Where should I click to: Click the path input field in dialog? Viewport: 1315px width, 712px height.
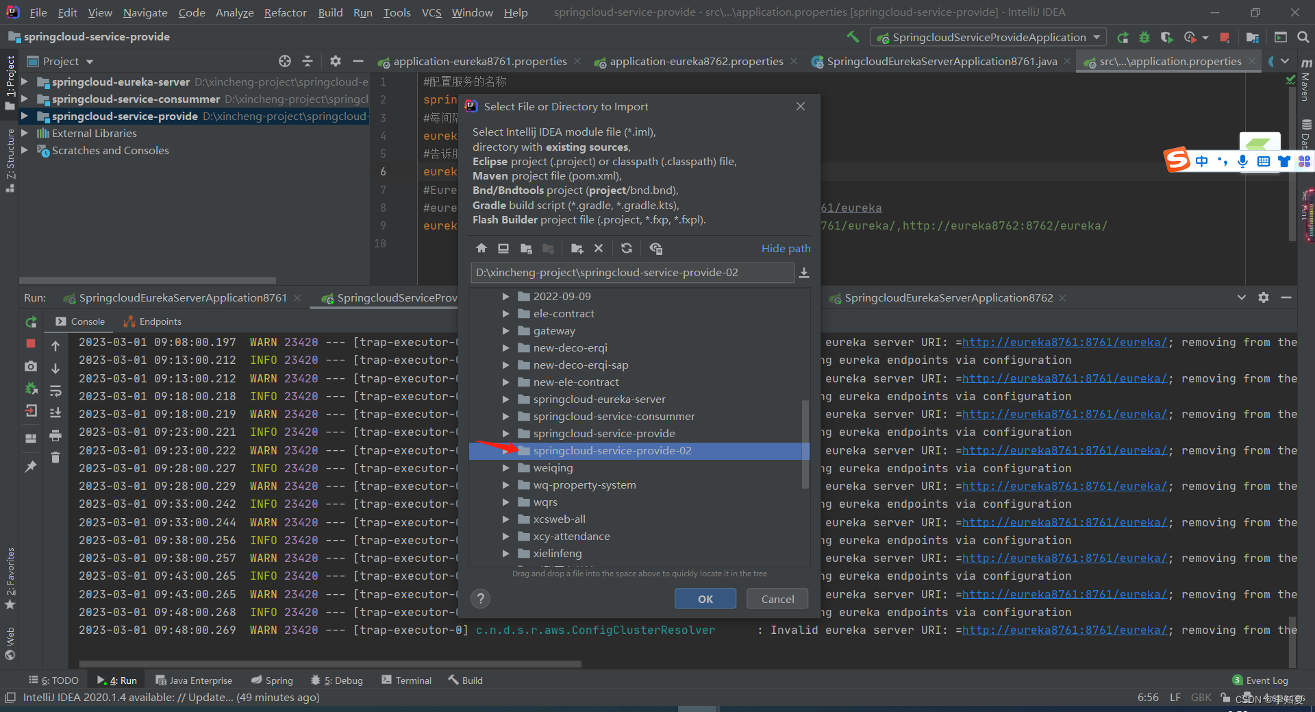pyautogui.click(x=632, y=273)
